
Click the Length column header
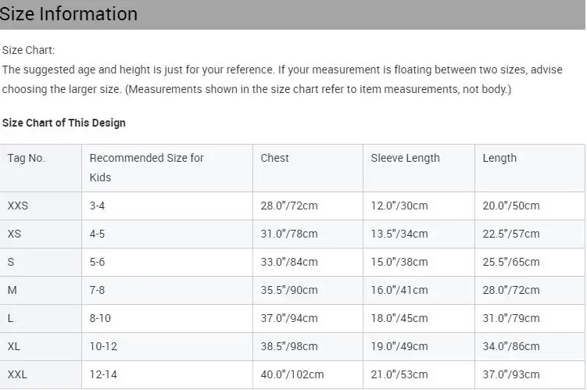[499, 158]
